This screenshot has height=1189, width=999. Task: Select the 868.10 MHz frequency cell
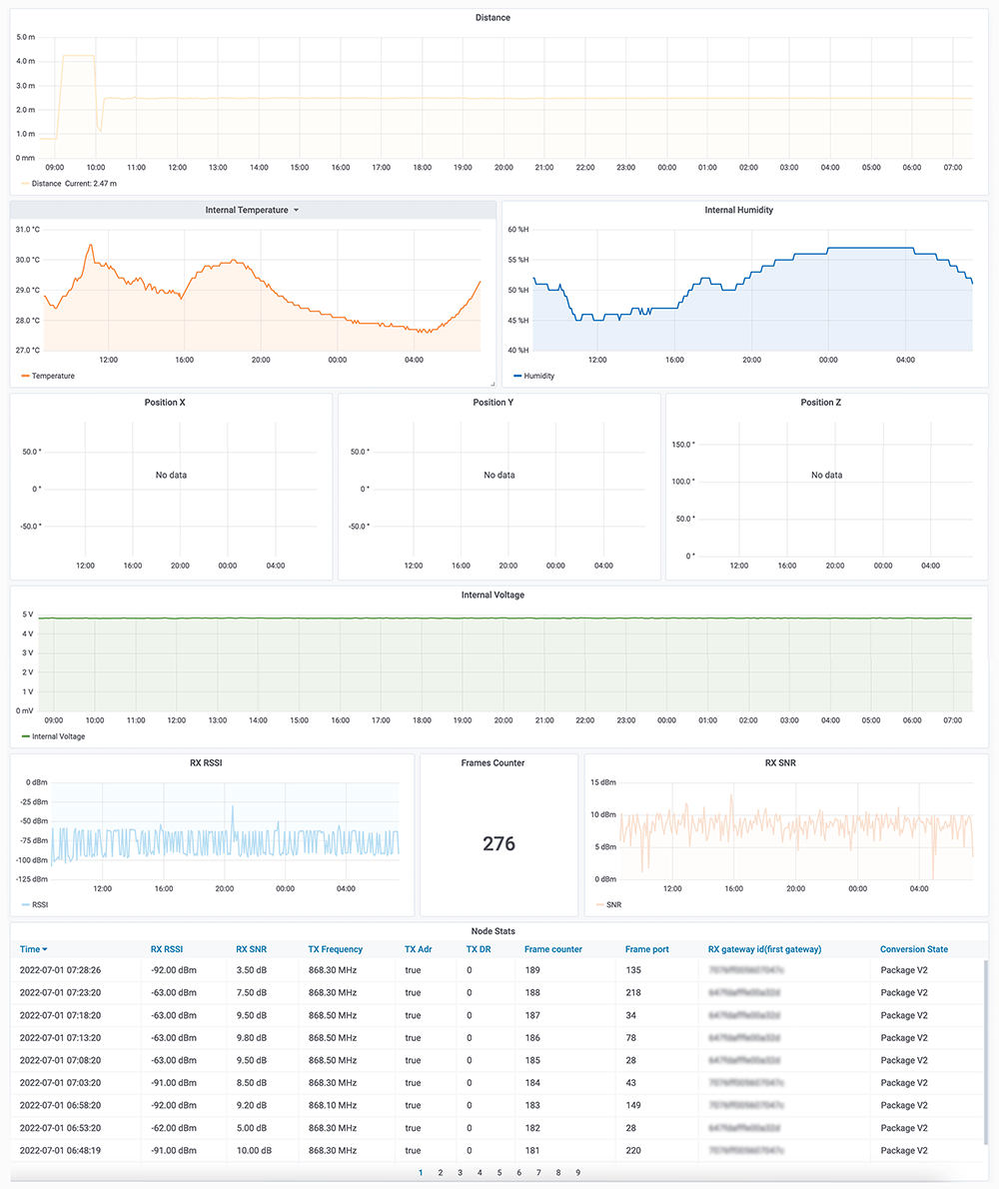(x=333, y=1106)
